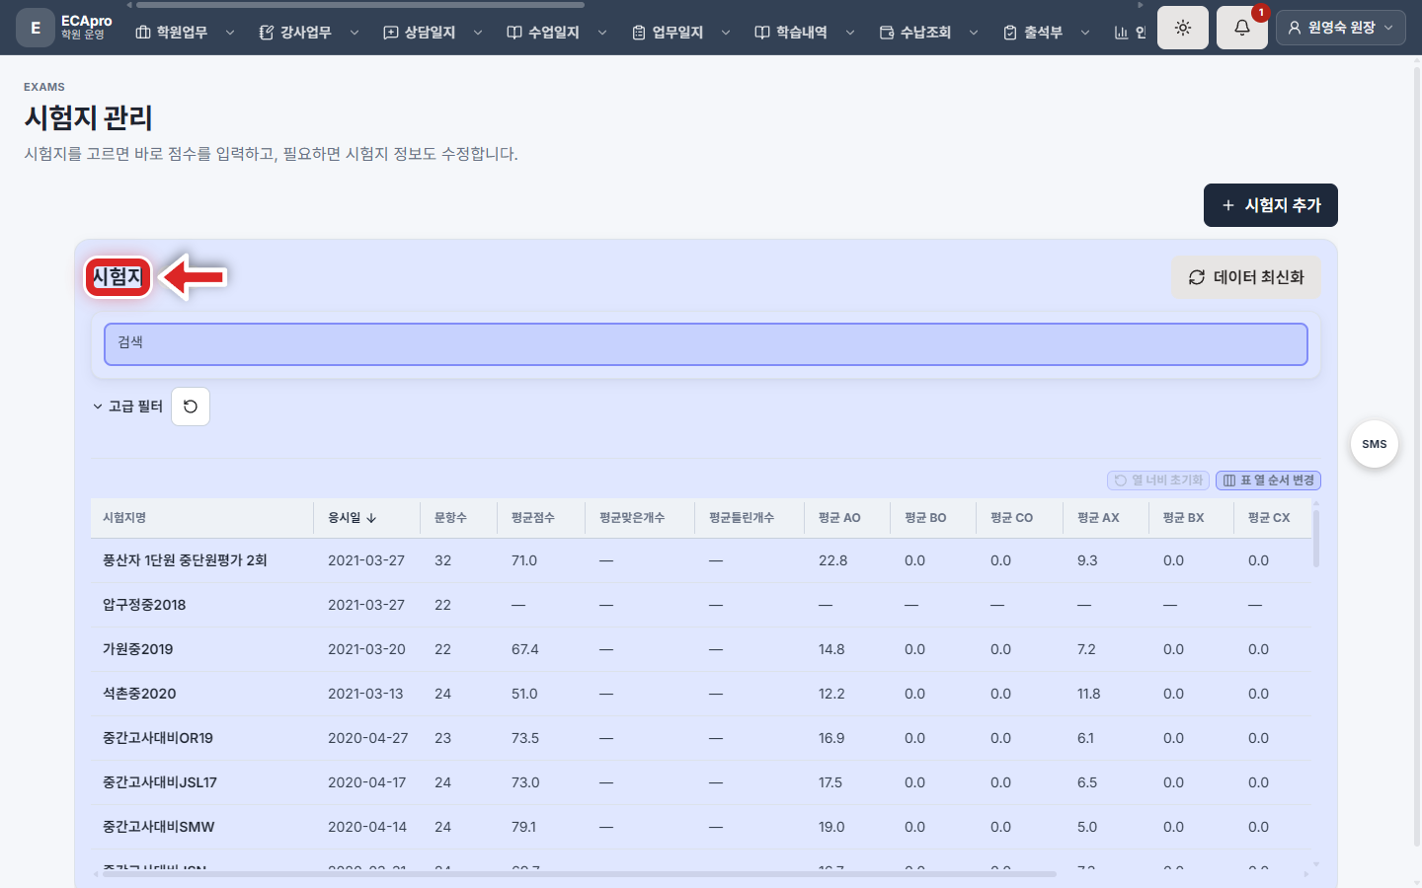Click 시험지명 column header
This screenshot has height=888, width=1422.
(x=202, y=518)
